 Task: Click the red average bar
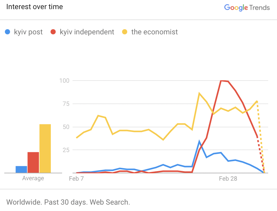click(x=33, y=162)
